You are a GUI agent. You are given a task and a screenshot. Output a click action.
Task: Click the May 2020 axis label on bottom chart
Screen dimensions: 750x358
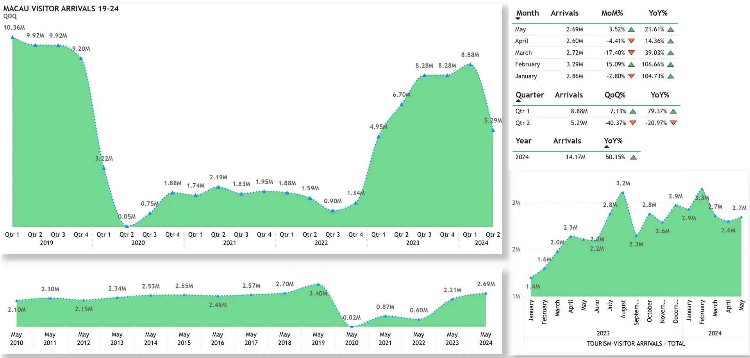[x=352, y=339]
